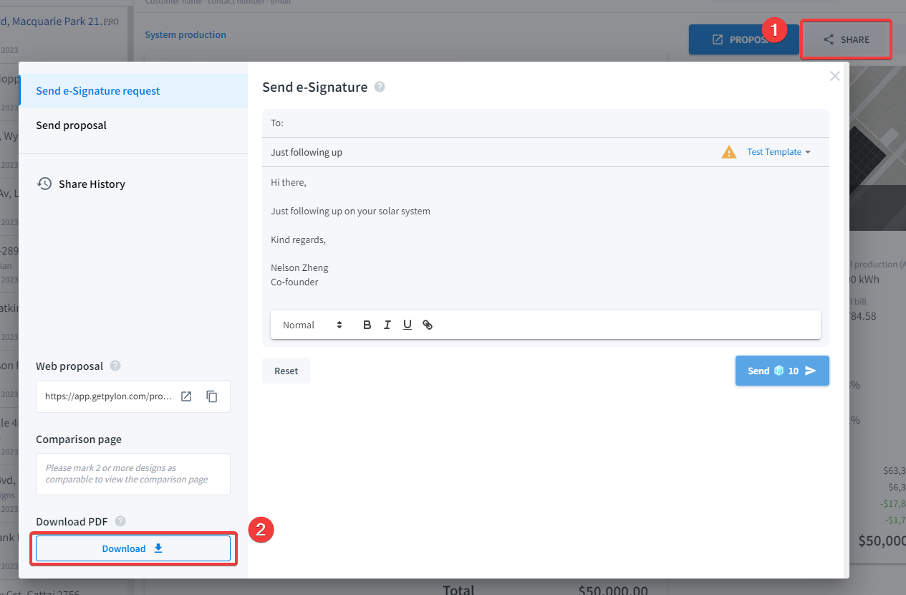The image size is (906, 595).
Task: Select the Send e-Signature request tab
Action: coord(133,91)
